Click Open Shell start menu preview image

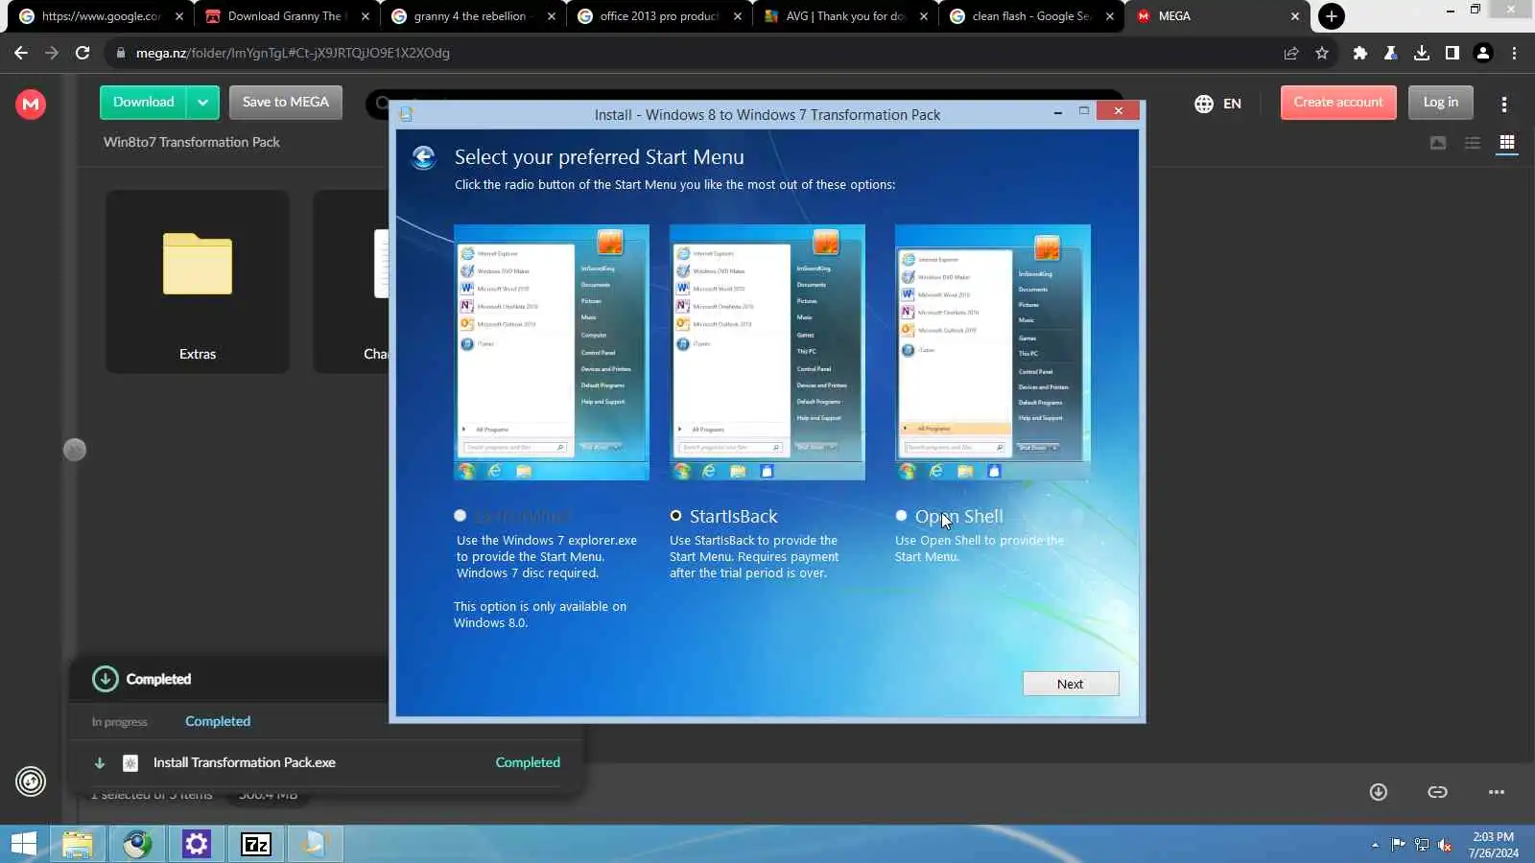pyautogui.click(x=992, y=352)
